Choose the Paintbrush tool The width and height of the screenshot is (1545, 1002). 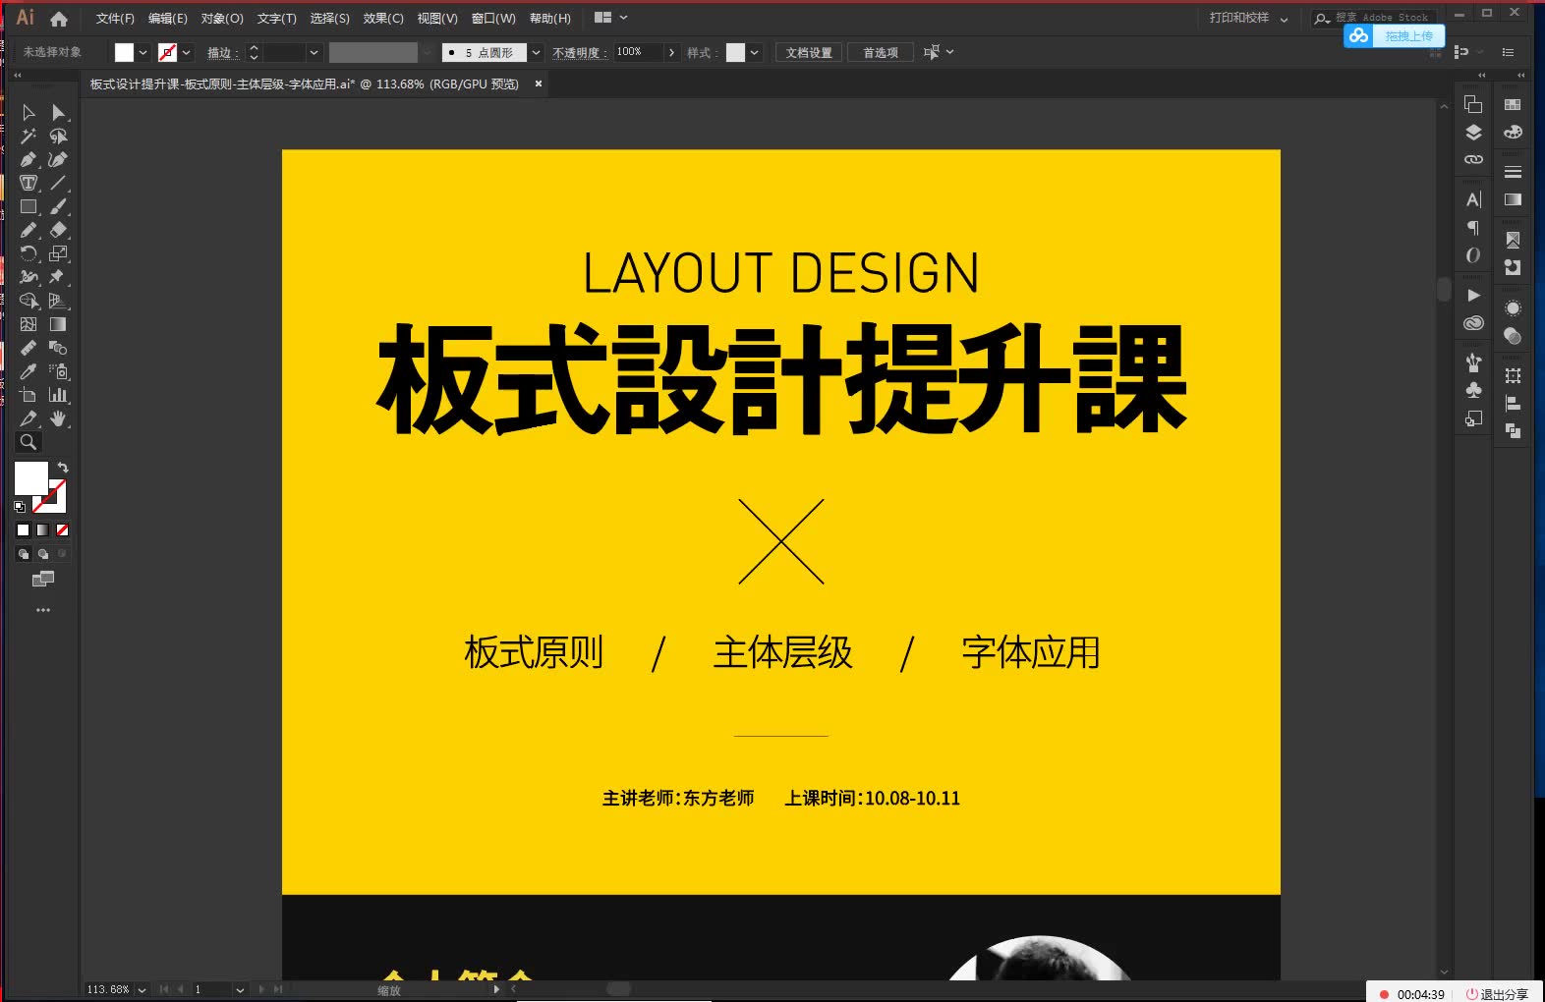pyautogui.click(x=58, y=207)
